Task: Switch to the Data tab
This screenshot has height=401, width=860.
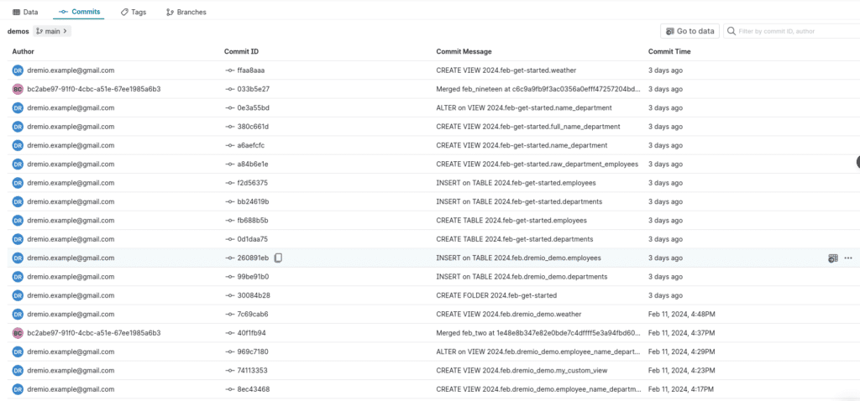Action: tap(25, 12)
